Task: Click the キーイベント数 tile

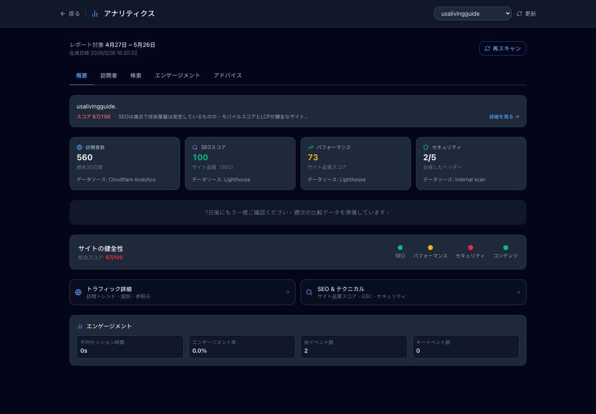Action: (466, 347)
